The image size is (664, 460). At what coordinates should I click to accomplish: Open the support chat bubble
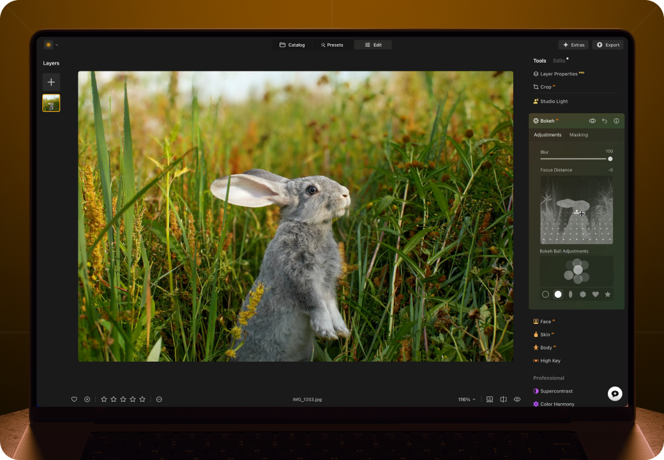click(x=615, y=394)
